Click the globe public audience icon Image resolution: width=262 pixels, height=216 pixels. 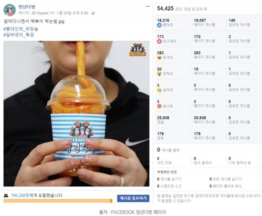[93, 13]
